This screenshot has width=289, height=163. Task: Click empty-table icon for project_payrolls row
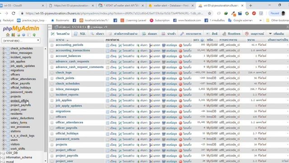point(163,156)
